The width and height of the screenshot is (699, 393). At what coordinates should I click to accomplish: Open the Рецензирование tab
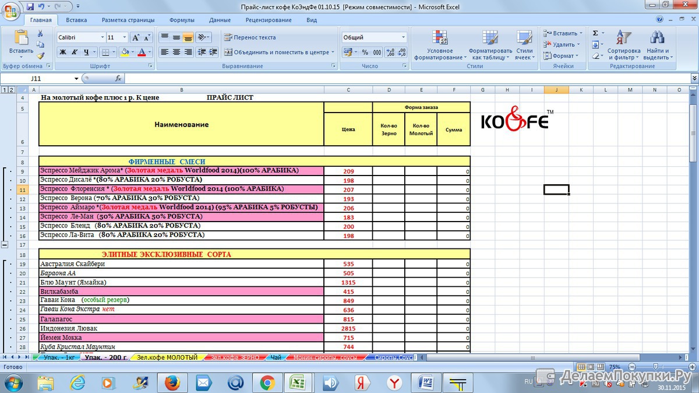click(269, 20)
